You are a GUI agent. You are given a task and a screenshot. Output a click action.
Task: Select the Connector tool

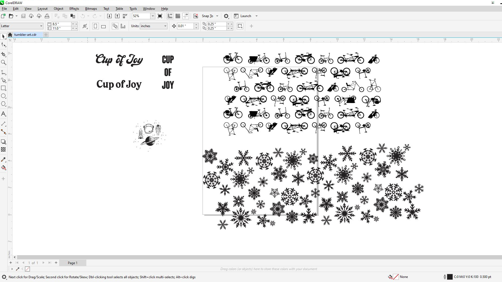(x=4, y=132)
